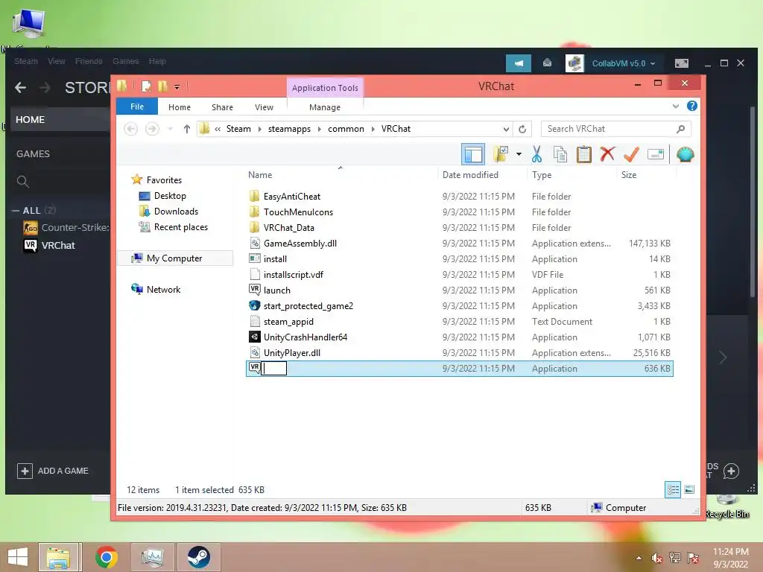
Task: Click the Steam breadcrumb segment
Action: (238, 129)
